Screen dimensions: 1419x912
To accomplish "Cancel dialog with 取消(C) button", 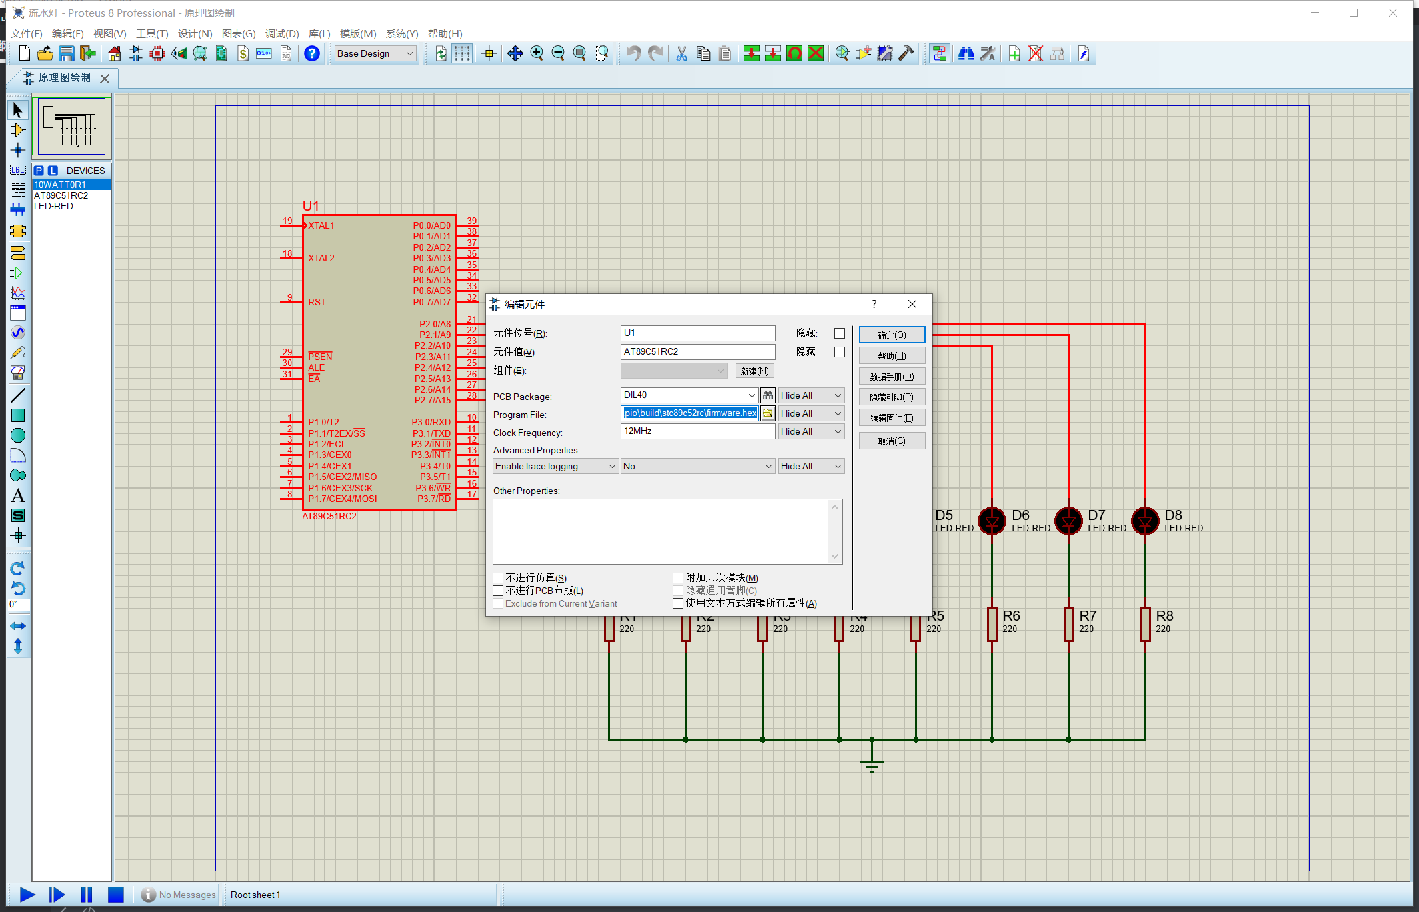I will [892, 441].
